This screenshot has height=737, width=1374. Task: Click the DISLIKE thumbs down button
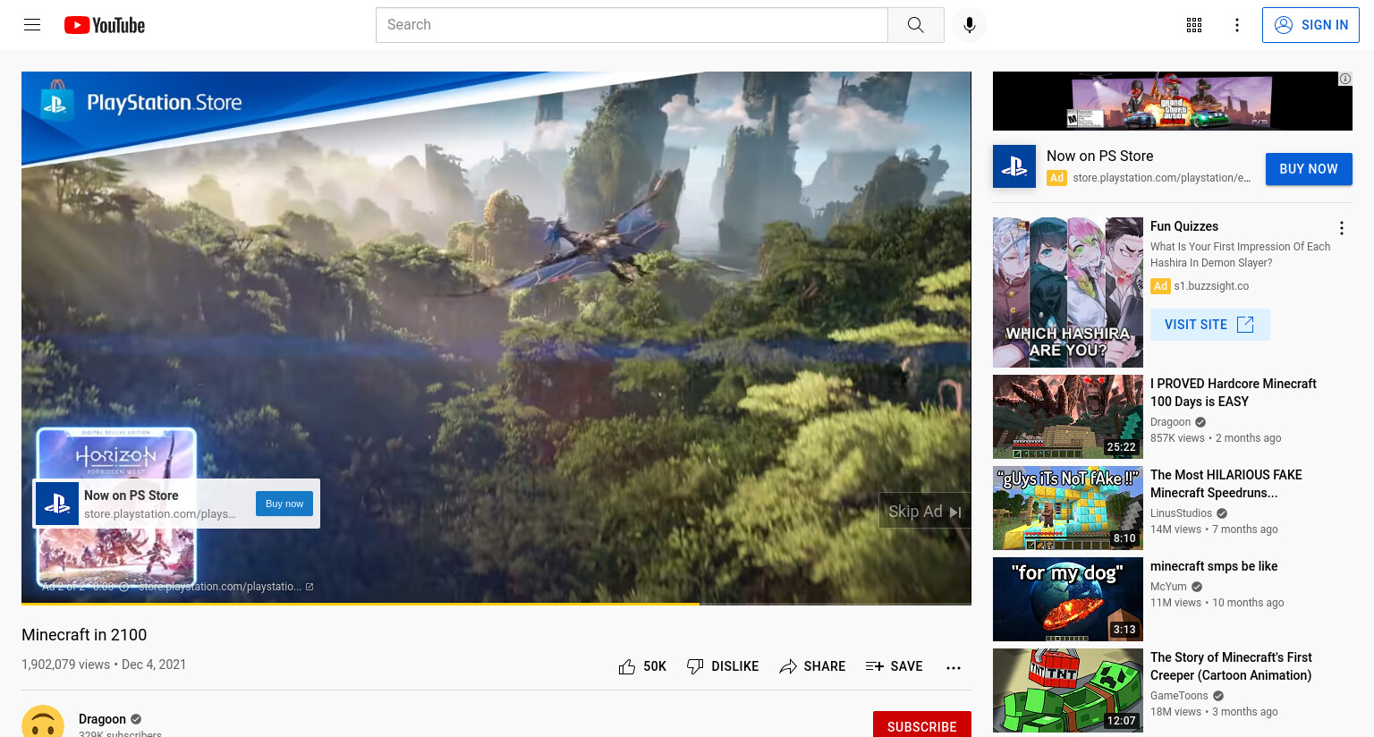point(723,666)
